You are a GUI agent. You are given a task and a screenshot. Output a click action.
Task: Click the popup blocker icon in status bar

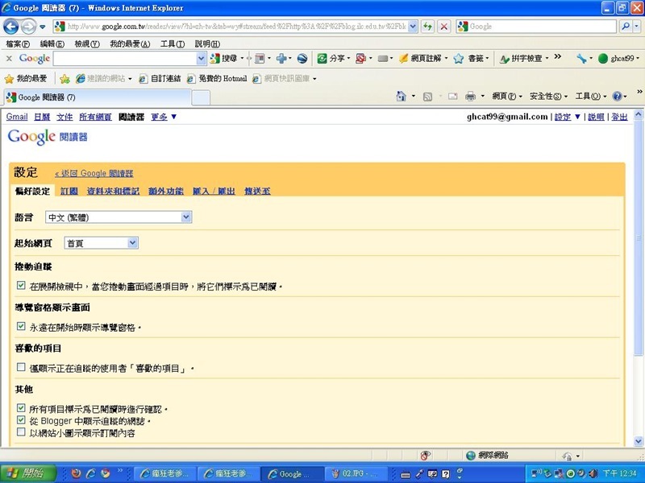pyautogui.click(x=426, y=455)
